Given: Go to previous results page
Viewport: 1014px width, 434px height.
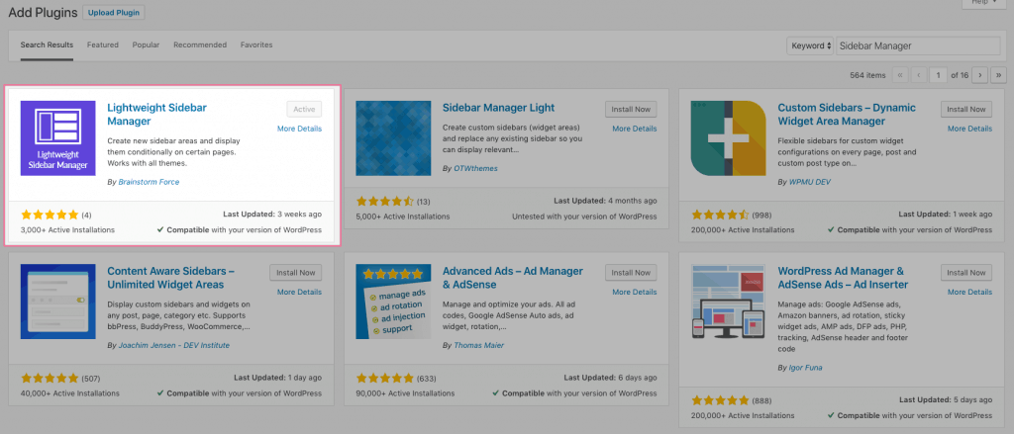Looking at the screenshot, I should (919, 75).
